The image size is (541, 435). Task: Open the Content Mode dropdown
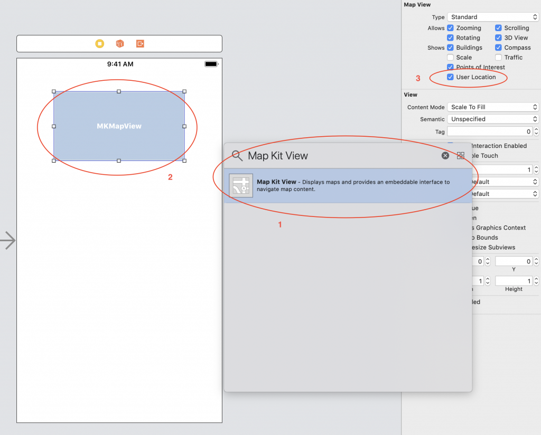click(493, 107)
